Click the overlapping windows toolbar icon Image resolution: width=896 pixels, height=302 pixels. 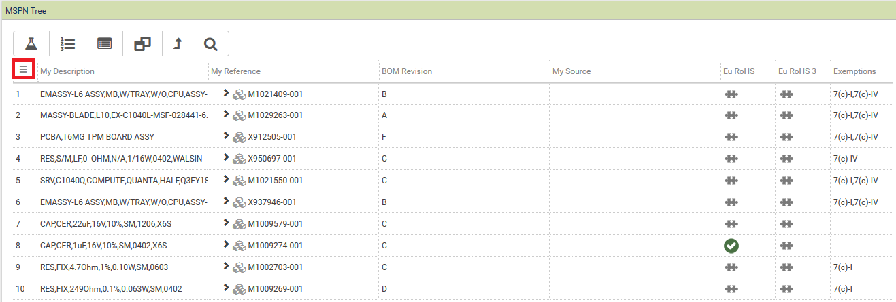click(x=142, y=44)
